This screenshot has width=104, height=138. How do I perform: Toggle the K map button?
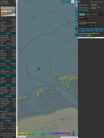point(76,17)
